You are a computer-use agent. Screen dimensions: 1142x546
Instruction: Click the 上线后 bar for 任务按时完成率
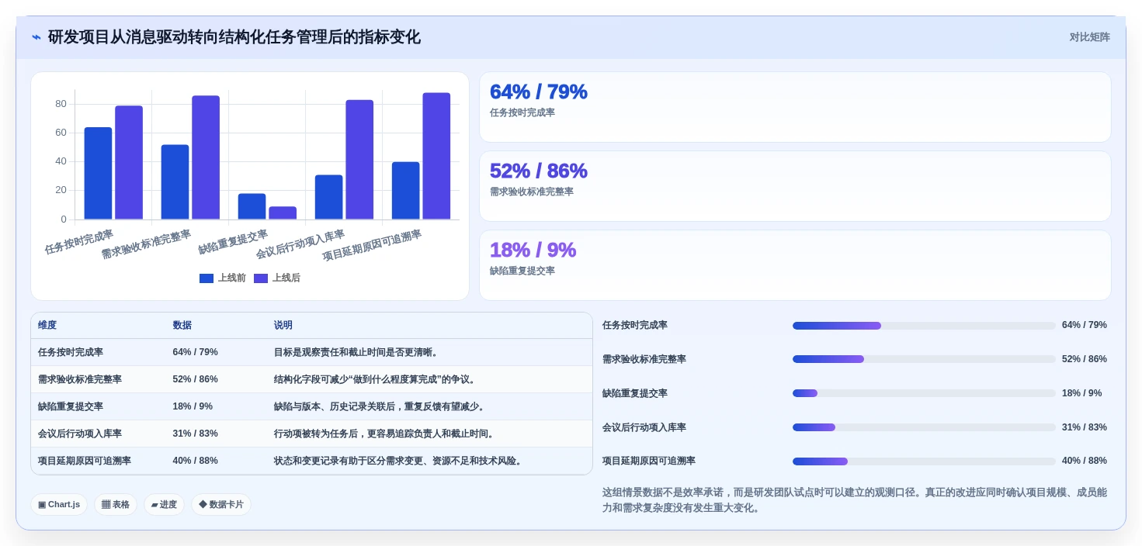[129, 163]
